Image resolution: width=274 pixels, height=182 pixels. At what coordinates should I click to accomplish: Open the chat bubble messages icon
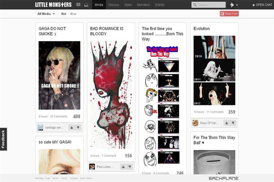pos(78,5)
